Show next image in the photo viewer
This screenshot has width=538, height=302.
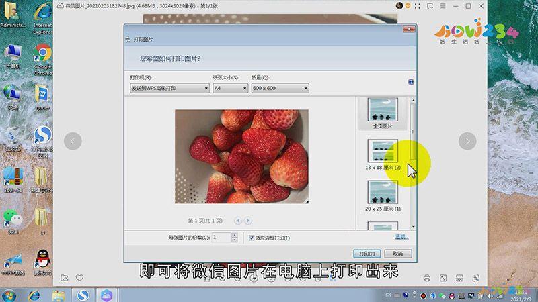point(467,141)
